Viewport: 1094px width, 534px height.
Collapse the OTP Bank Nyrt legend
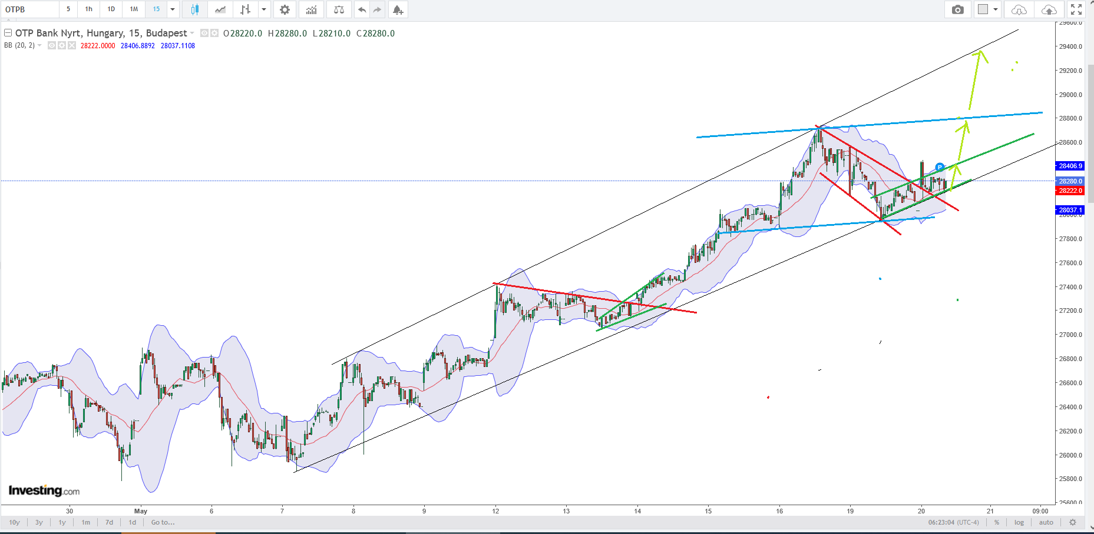[x=8, y=33]
